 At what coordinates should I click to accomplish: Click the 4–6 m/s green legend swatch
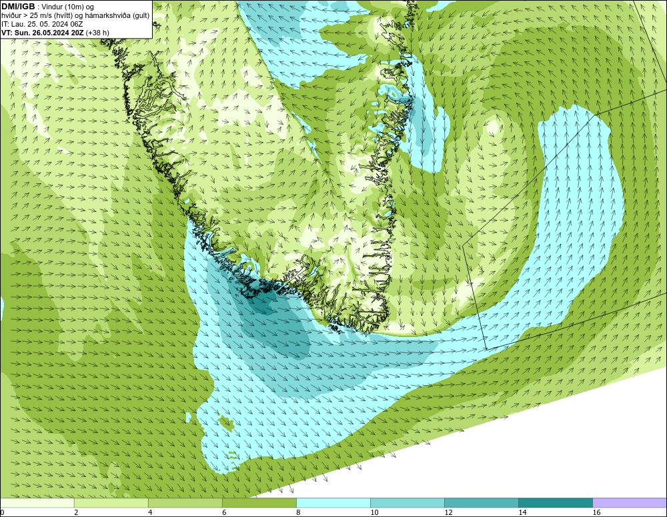click(x=185, y=503)
